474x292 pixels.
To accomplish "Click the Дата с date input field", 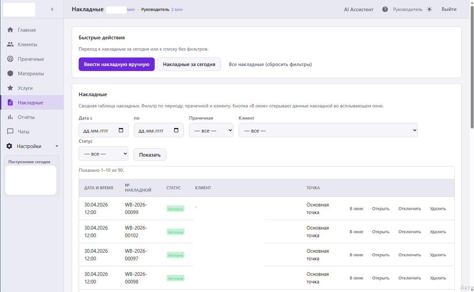I will click(103, 130).
